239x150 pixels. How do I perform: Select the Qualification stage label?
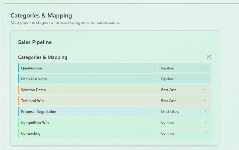point(32,68)
